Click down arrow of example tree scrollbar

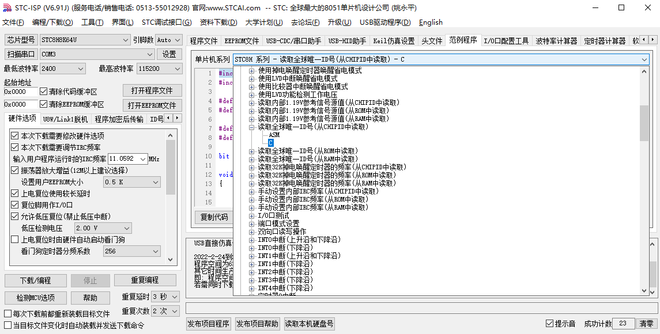644,291
